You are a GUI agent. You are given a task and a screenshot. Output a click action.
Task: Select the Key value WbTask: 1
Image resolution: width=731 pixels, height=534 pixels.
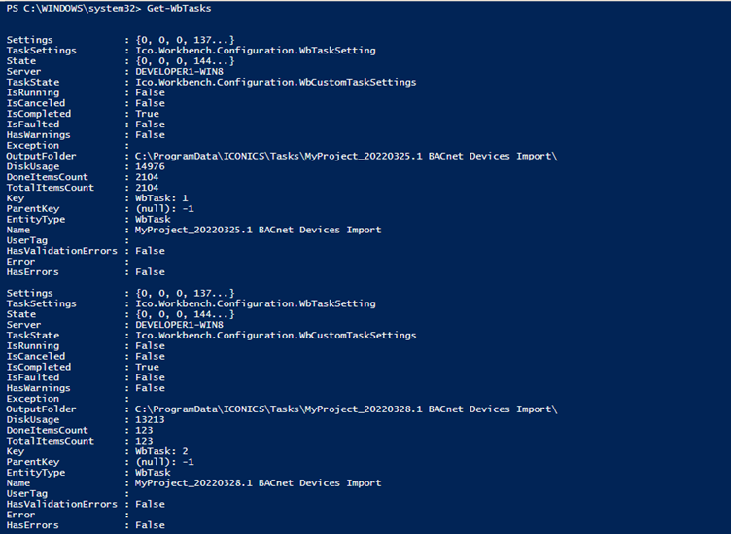162,198
